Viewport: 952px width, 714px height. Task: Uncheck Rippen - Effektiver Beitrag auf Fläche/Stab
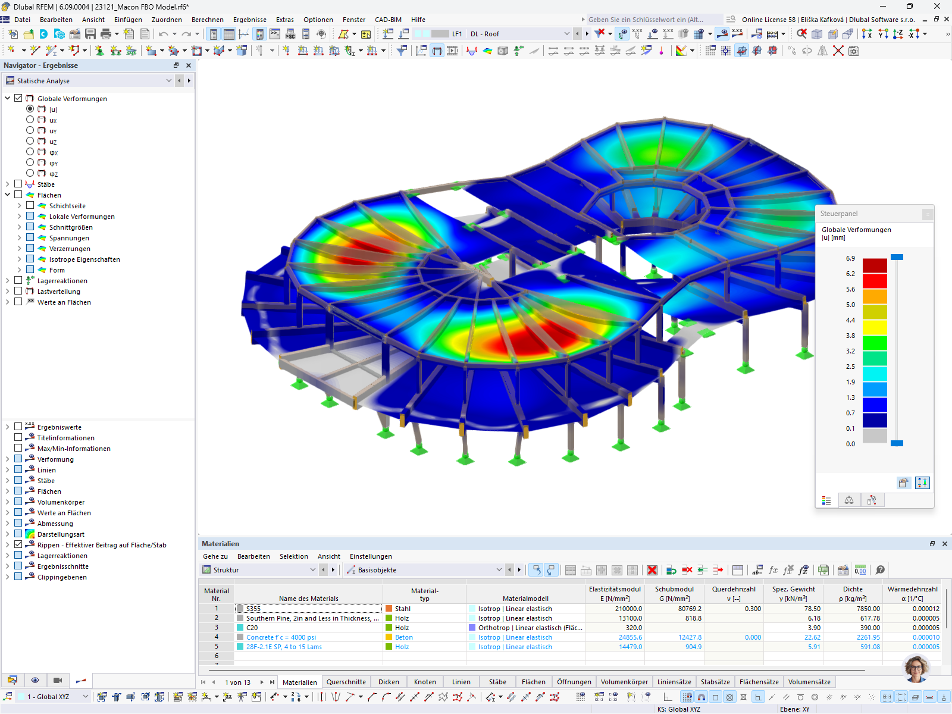[x=18, y=544]
